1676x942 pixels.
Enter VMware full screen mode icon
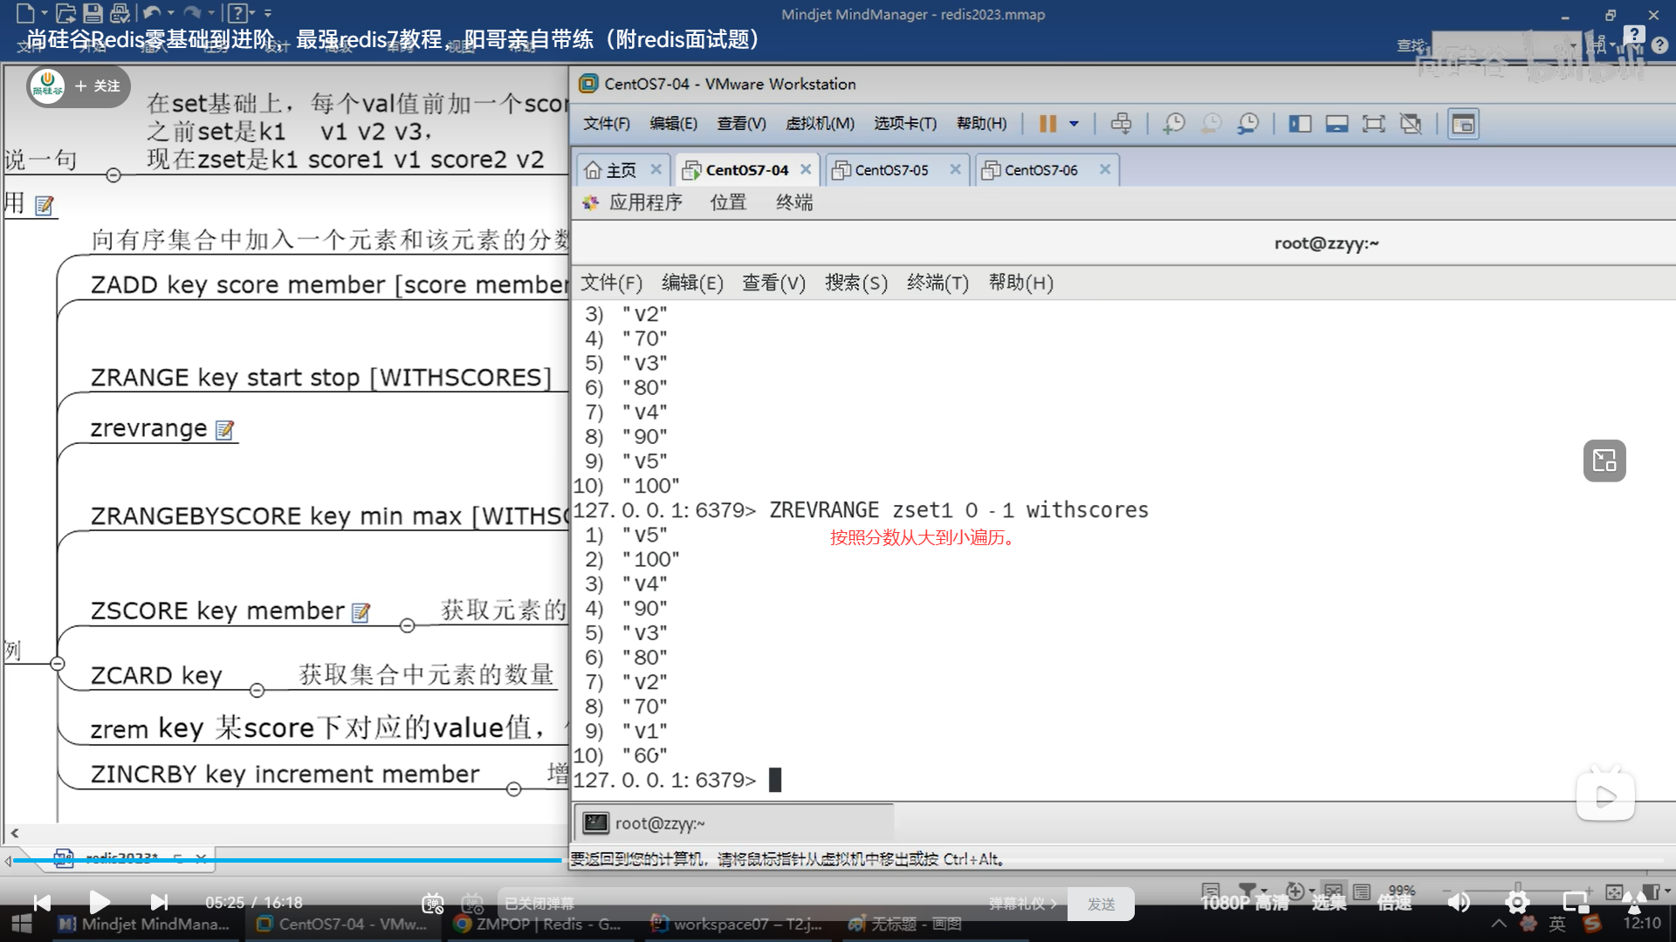click(1373, 124)
